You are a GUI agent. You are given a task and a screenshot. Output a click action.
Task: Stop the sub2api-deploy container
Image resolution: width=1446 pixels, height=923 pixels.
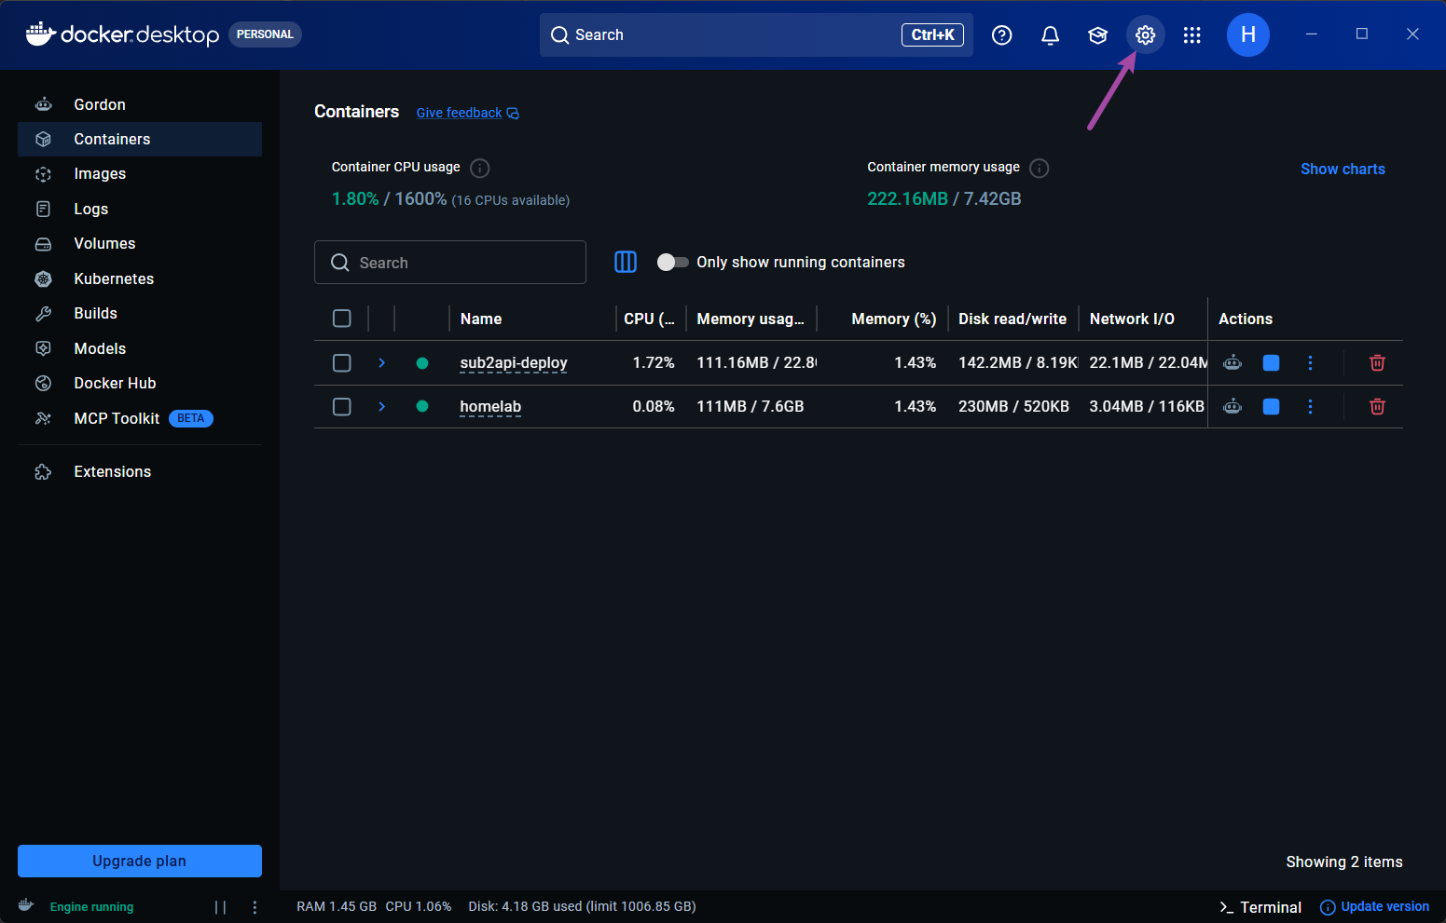[x=1271, y=362]
